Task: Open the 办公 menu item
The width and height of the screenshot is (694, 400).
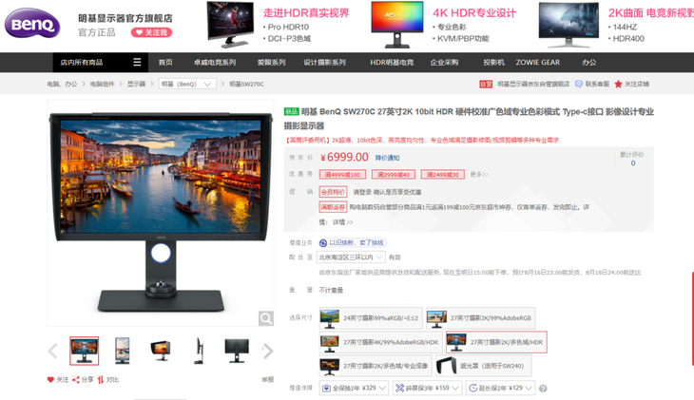Action: click(589, 63)
